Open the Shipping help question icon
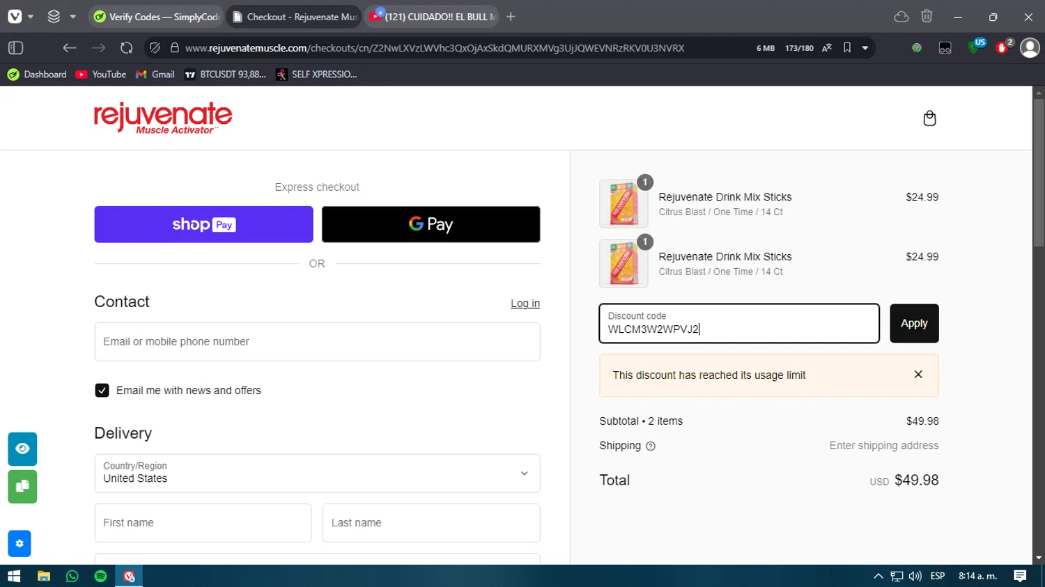This screenshot has height=587, width=1045. point(651,446)
